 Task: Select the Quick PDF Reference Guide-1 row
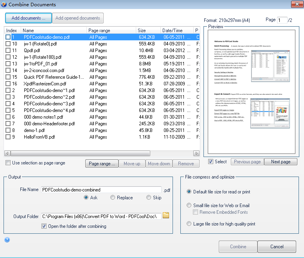pyautogui.click(x=102, y=77)
